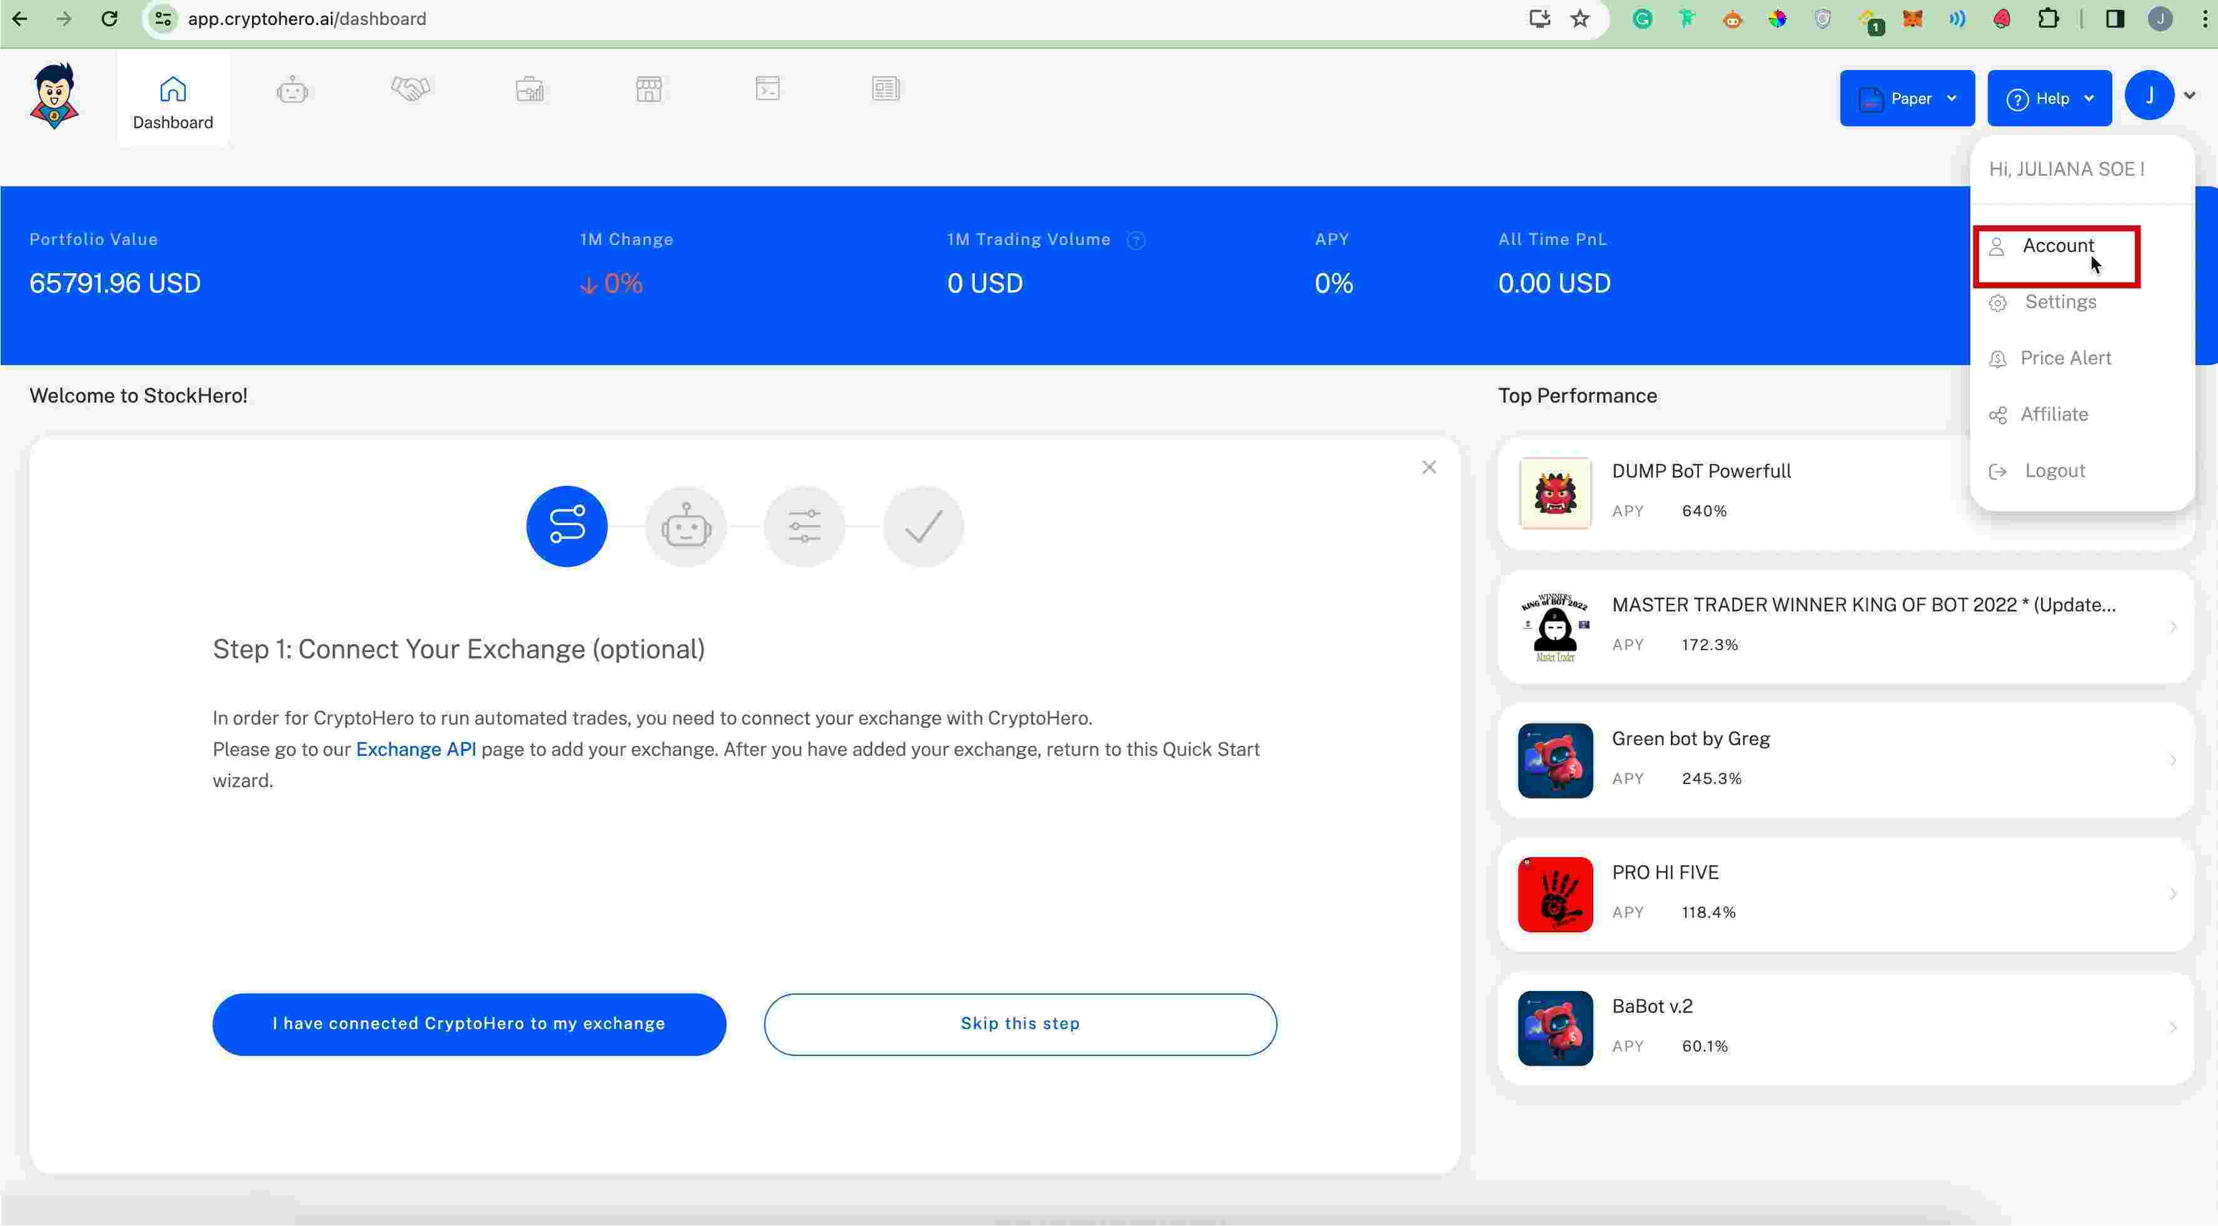Image resolution: width=2218 pixels, height=1226 pixels.
Task: Click the install app icon in address bar
Action: click(x=1540, y=19)
